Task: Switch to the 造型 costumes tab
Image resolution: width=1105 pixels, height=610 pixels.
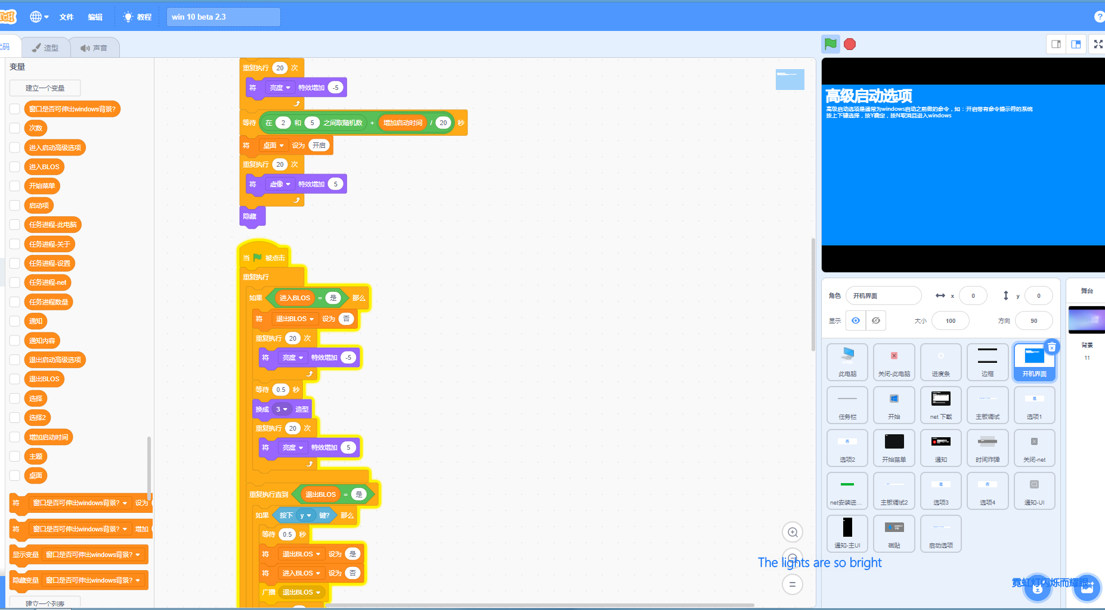Action: pyautogui.click(x=45, y=48)
